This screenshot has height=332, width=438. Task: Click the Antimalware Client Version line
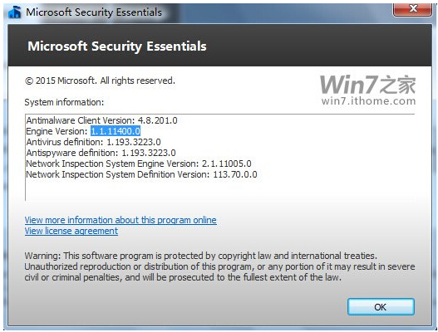pyautogui.click(x=101, y=120)
